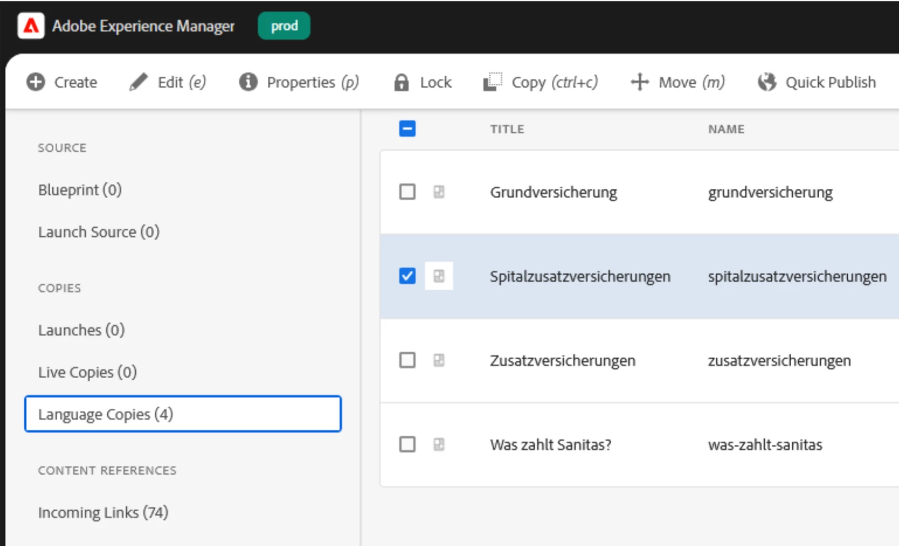Screen dimensions: 899x546
Task: Check the Zusatzversicherungen row checkbox
Action: point(407,361)
